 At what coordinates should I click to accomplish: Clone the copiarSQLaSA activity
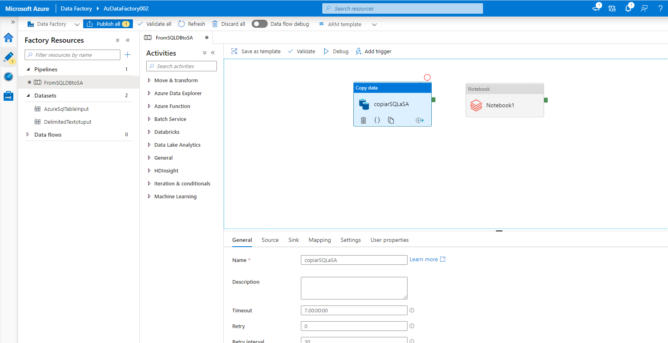coord(391,120)
